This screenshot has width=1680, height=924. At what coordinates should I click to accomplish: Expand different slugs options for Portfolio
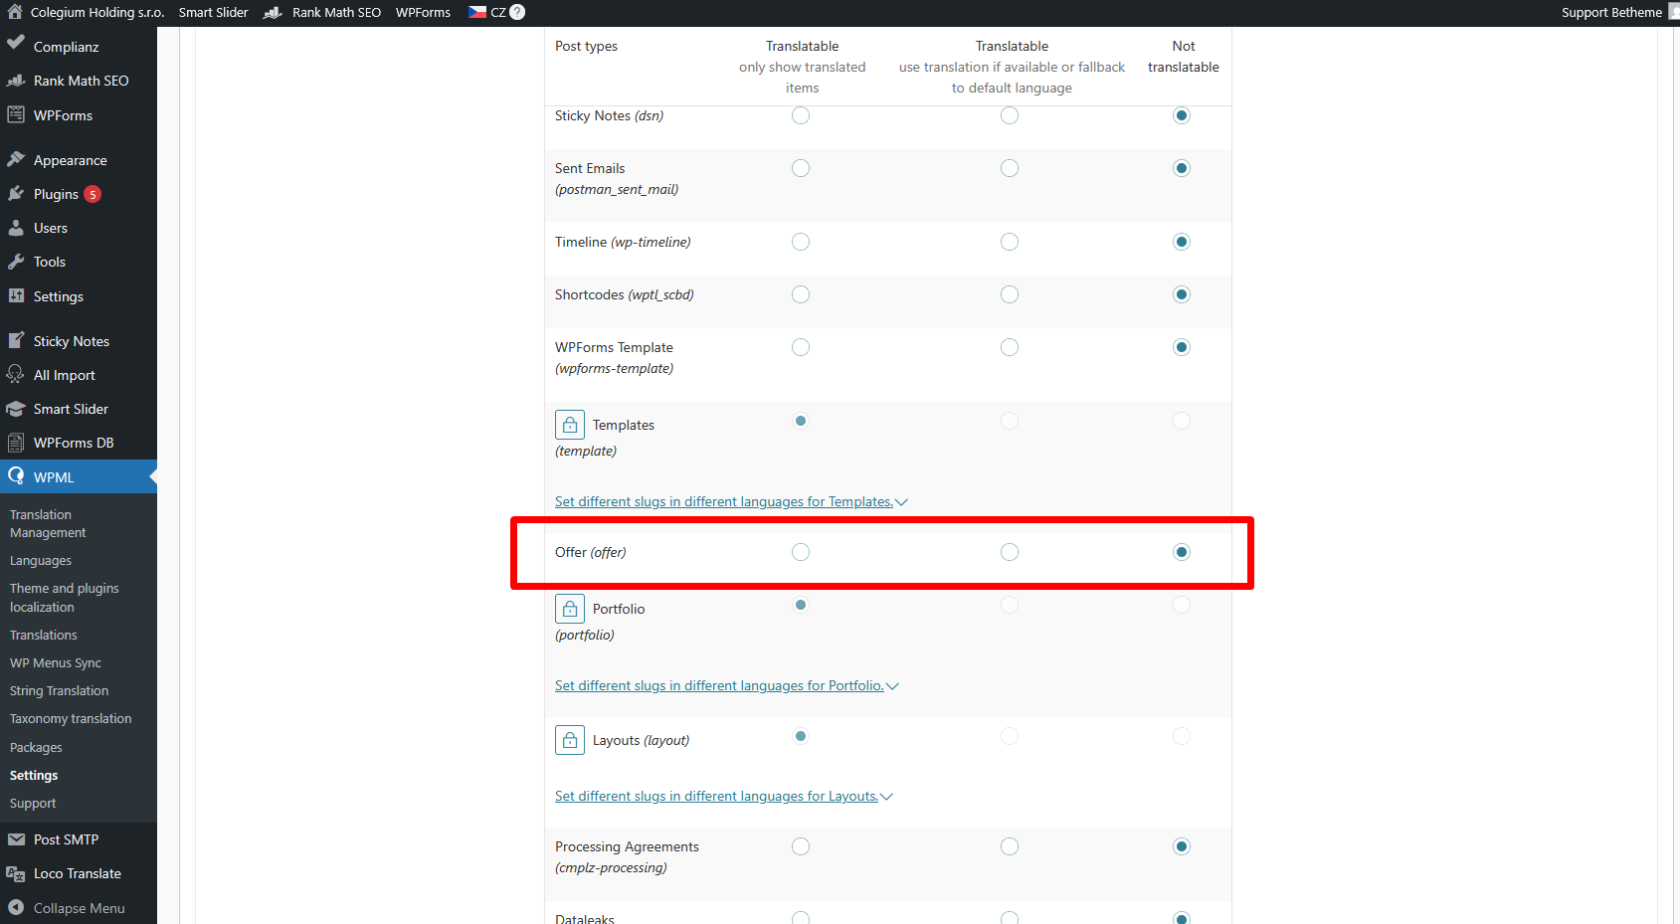(x=726, y=686)
